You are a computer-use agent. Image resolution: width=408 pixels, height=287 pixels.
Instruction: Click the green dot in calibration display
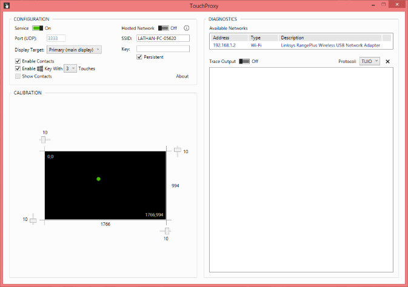pos(98,179)
